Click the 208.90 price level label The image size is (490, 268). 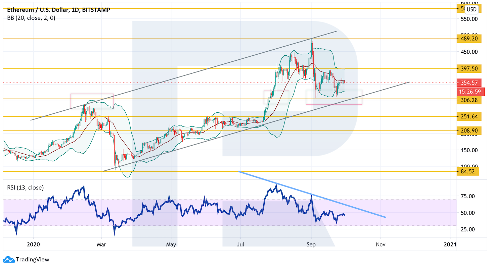coord(469,130)
